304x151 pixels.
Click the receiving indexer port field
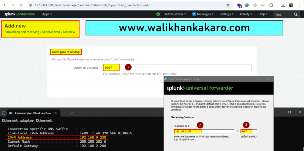tap(249, 131)
